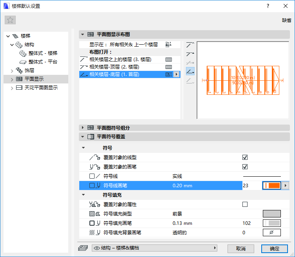The width and height of the screenshot is (295, 257).
Task: Click the transparent 符号填充背景画笔 swatch
Action: pos(272,232)
